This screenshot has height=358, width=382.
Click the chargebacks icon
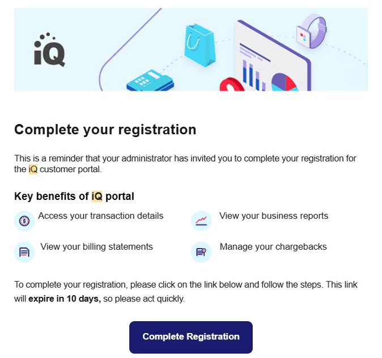pos(201,252)
